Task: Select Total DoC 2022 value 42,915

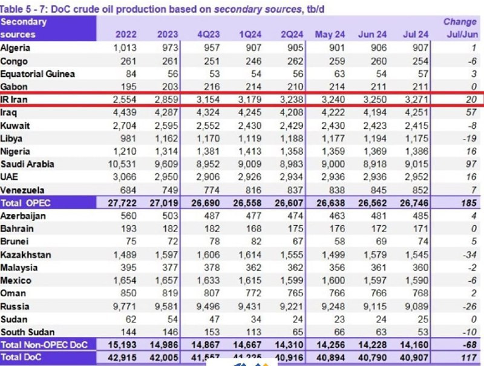Action: 122,358
